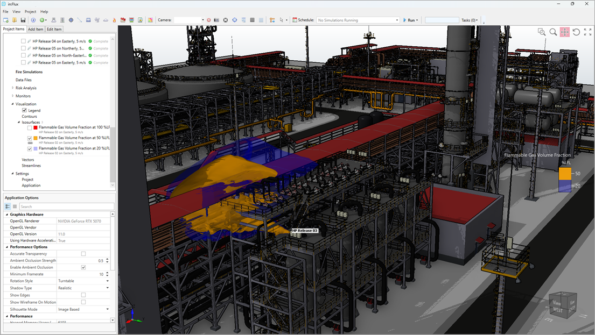Click the dark grid view toolbar icon
The image size is (595, 335).
click(x=253, y=20)
